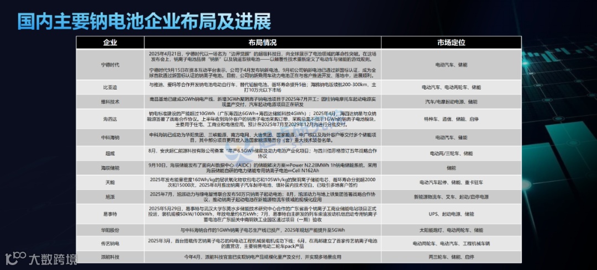Select the 超威 company cell
The width and height of the screenshot is (597, 270).
click(110, 153)
